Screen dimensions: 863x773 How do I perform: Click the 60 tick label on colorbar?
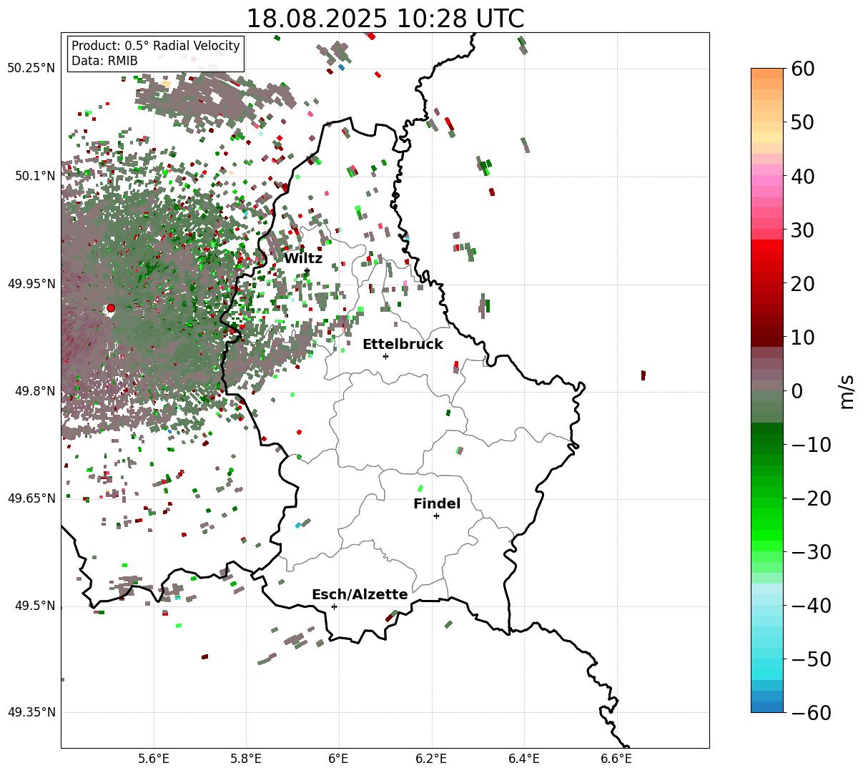[803, 69]
